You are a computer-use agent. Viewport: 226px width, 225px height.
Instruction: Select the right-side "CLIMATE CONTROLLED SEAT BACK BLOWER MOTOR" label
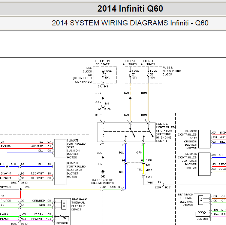tap(187, 161)
